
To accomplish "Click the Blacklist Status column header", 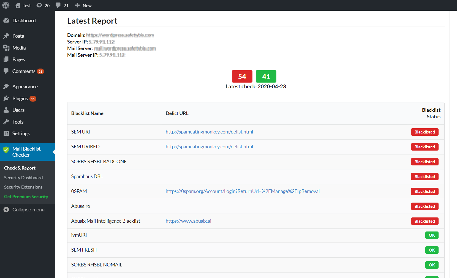I will 431,113.
